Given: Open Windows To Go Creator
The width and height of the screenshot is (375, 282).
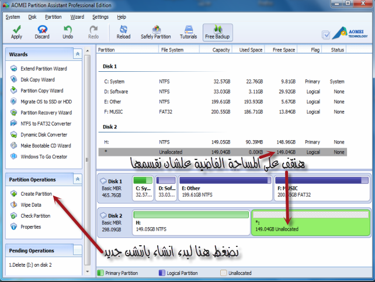Looking at the screenshot, I should pyautogui.click(x=44, y=156).
